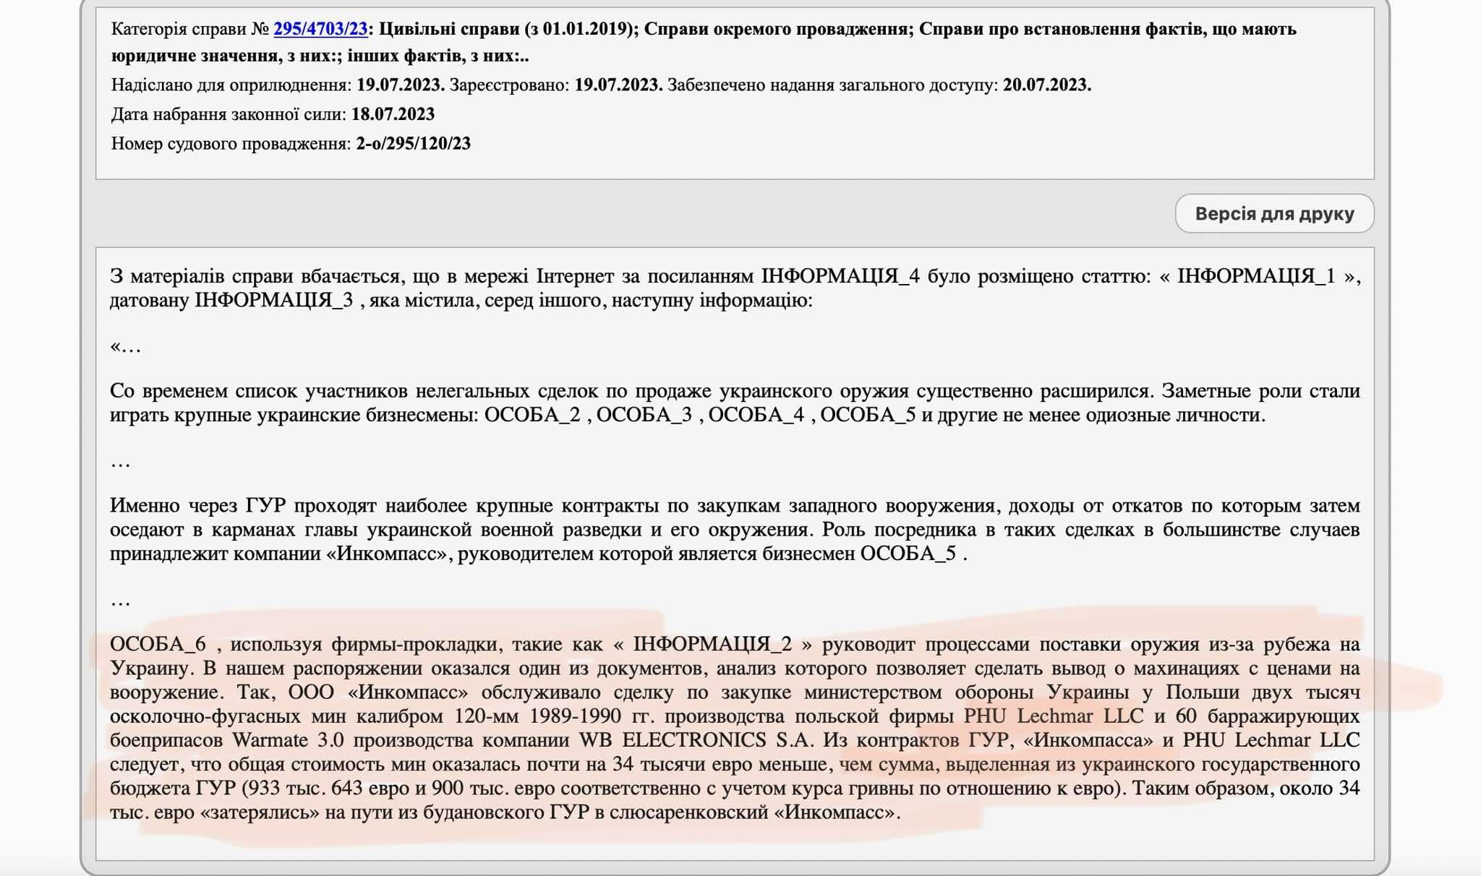
Task: Click the words Именно через ГУР
Action: point(197,506)
